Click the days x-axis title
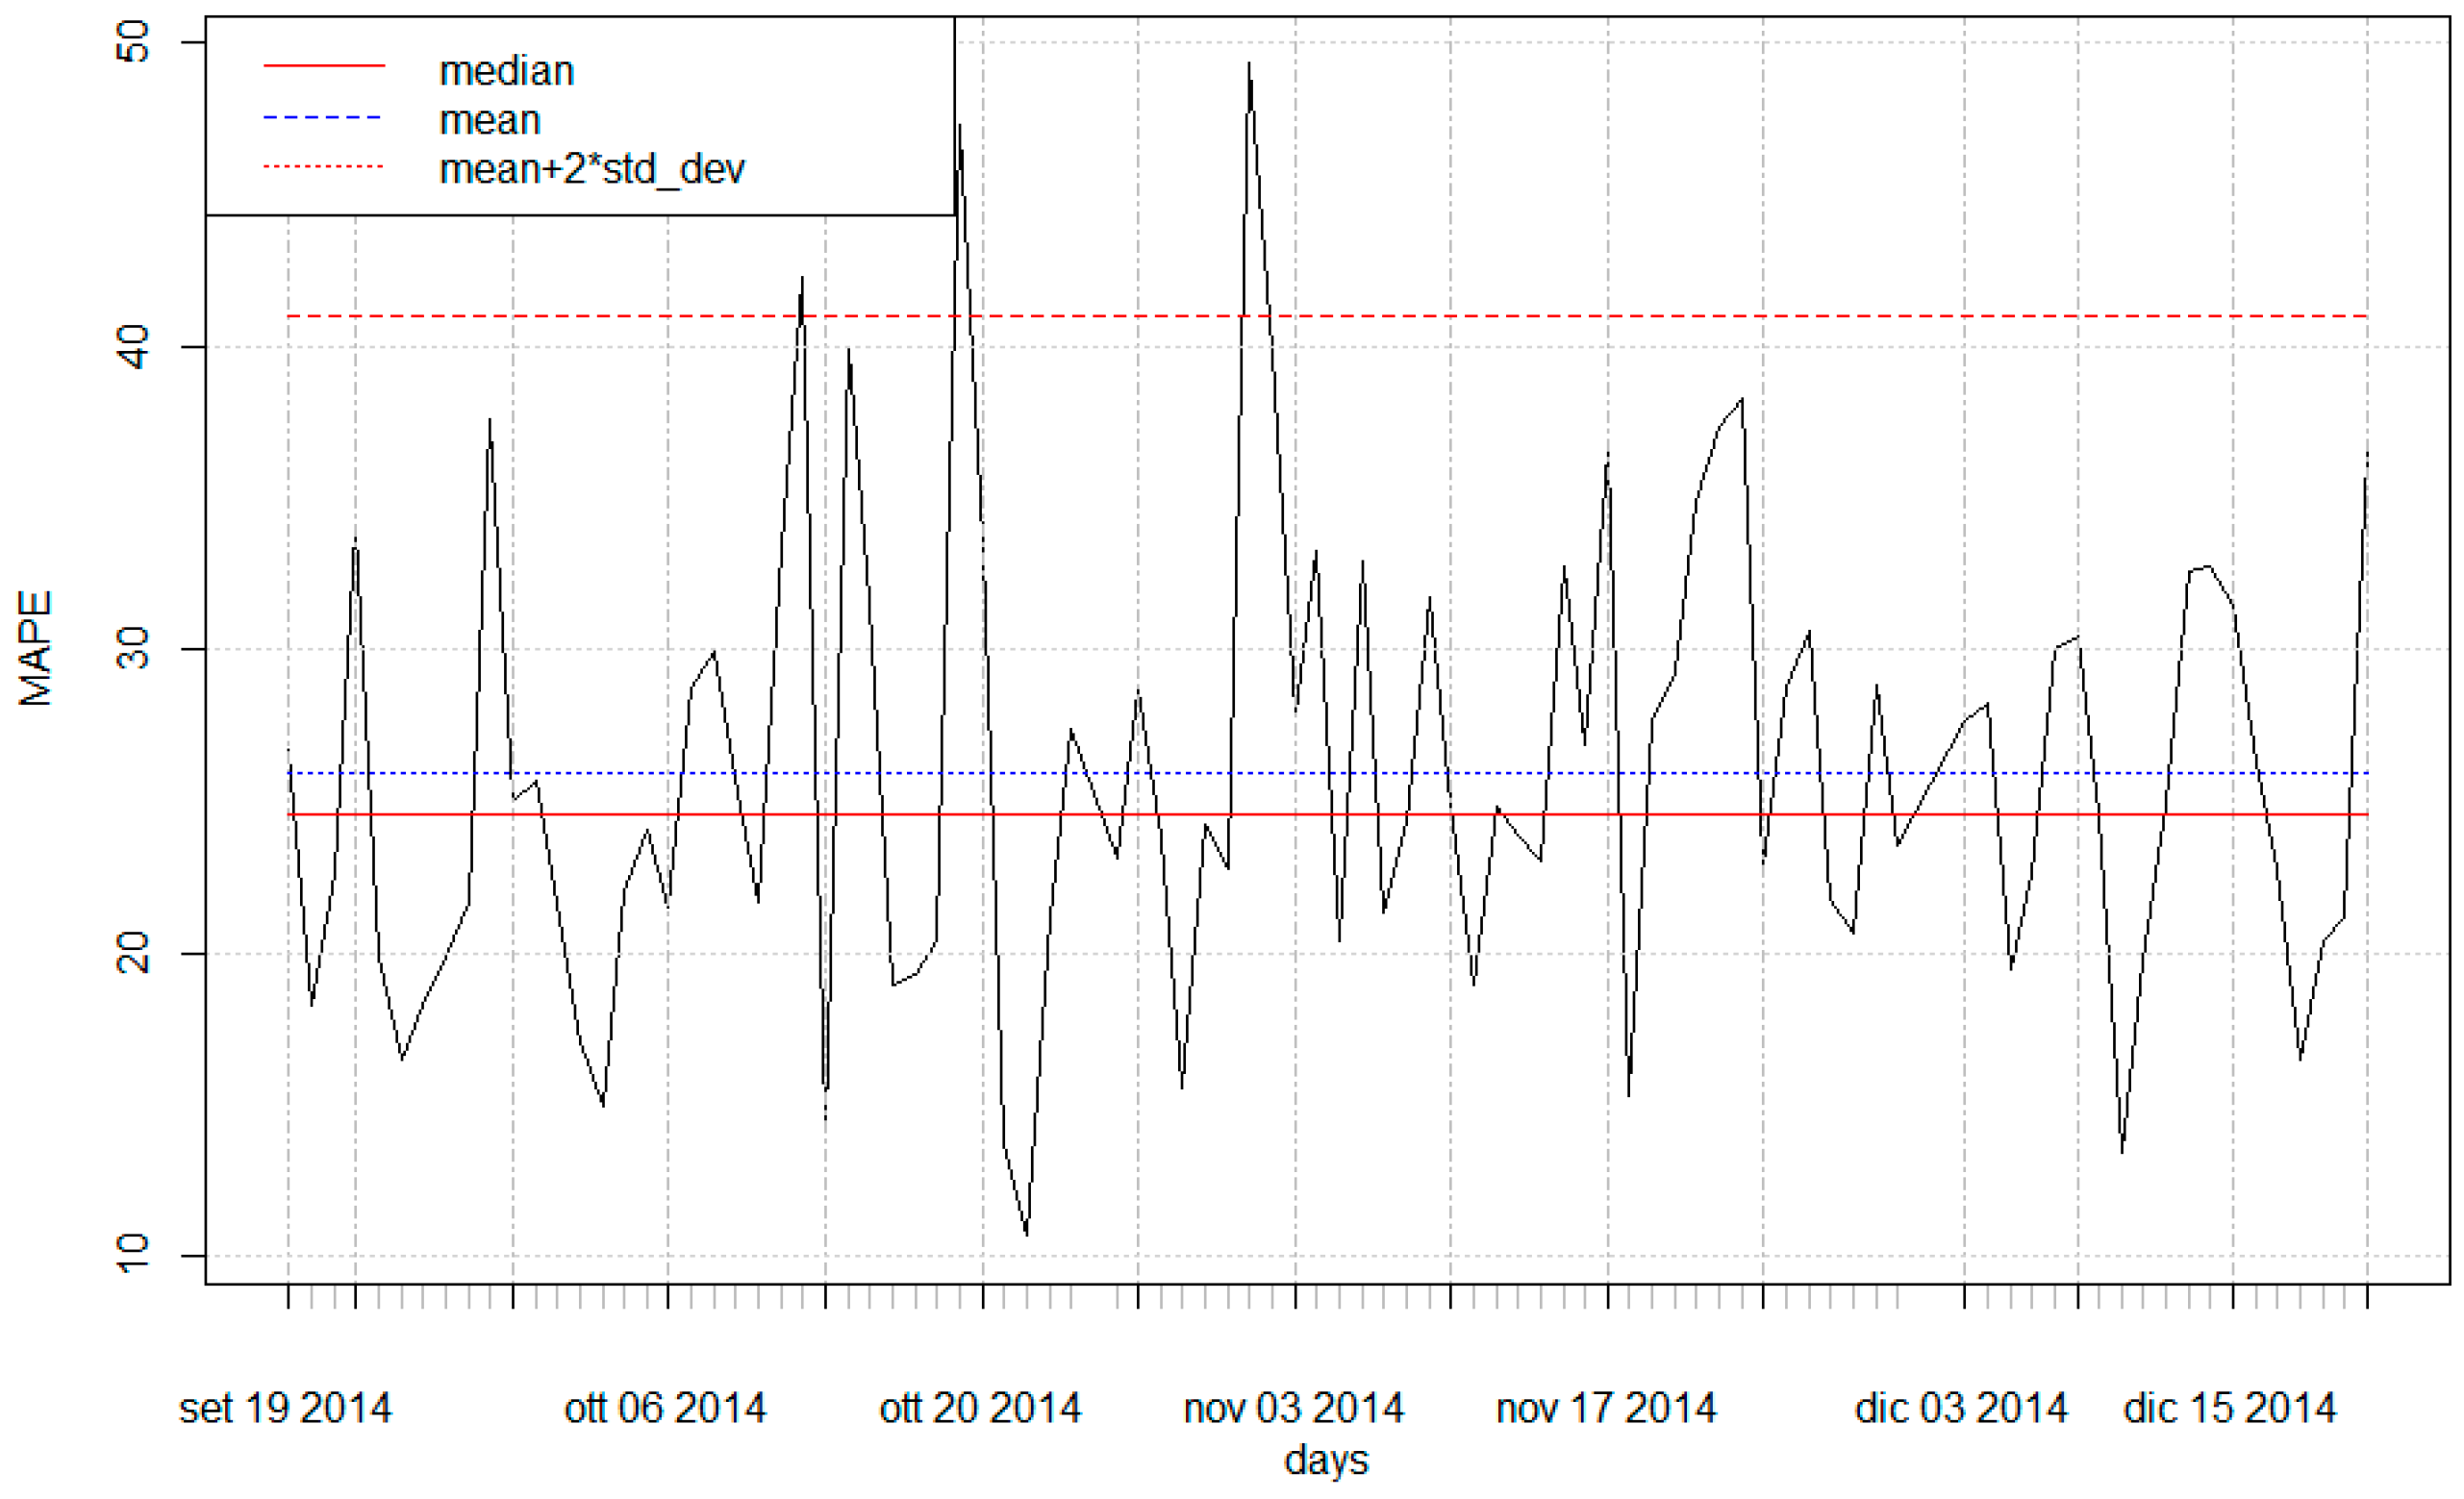The height and width of the screenshot is (1499, 2464). [x=1326, y=1461]
